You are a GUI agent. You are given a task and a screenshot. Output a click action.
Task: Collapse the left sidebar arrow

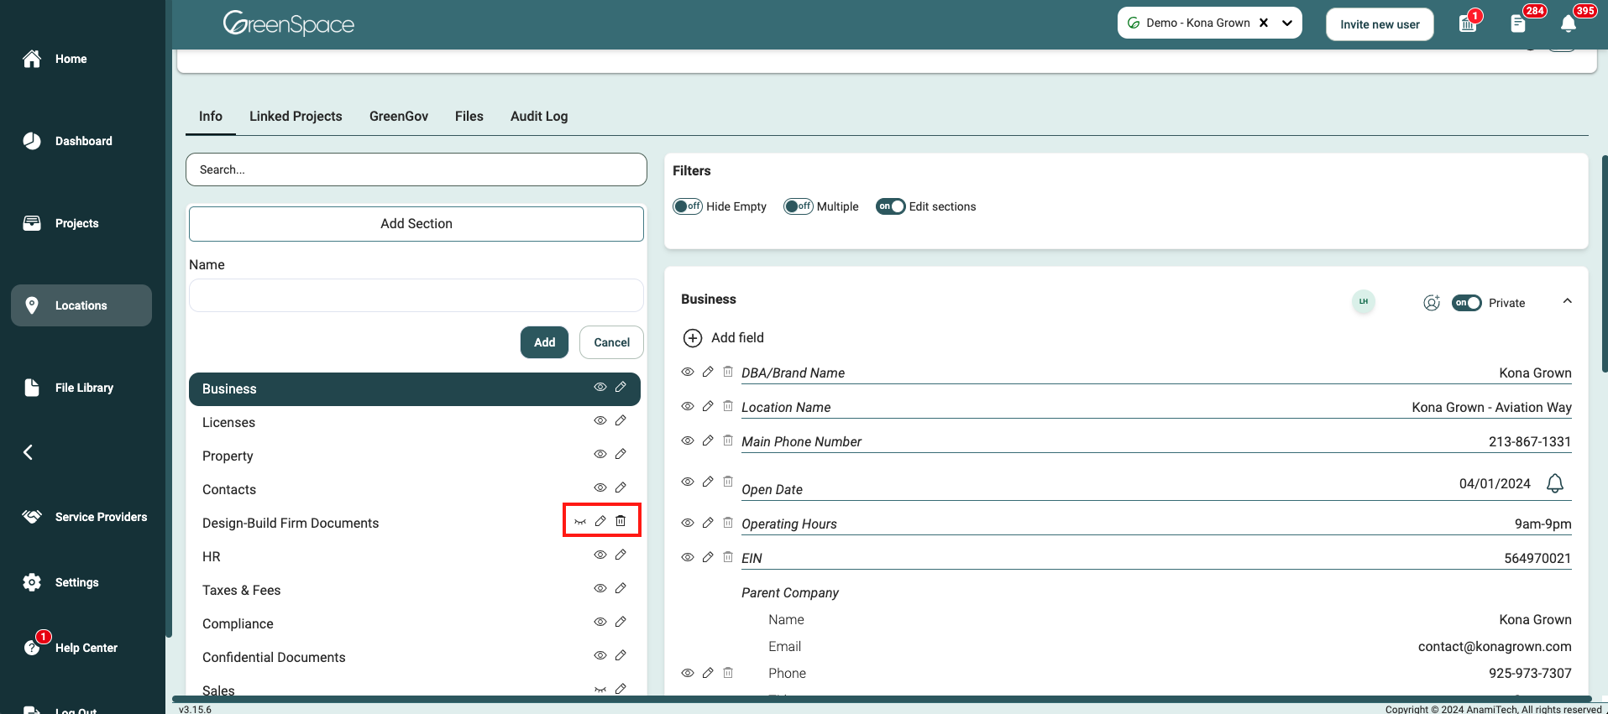28,452
